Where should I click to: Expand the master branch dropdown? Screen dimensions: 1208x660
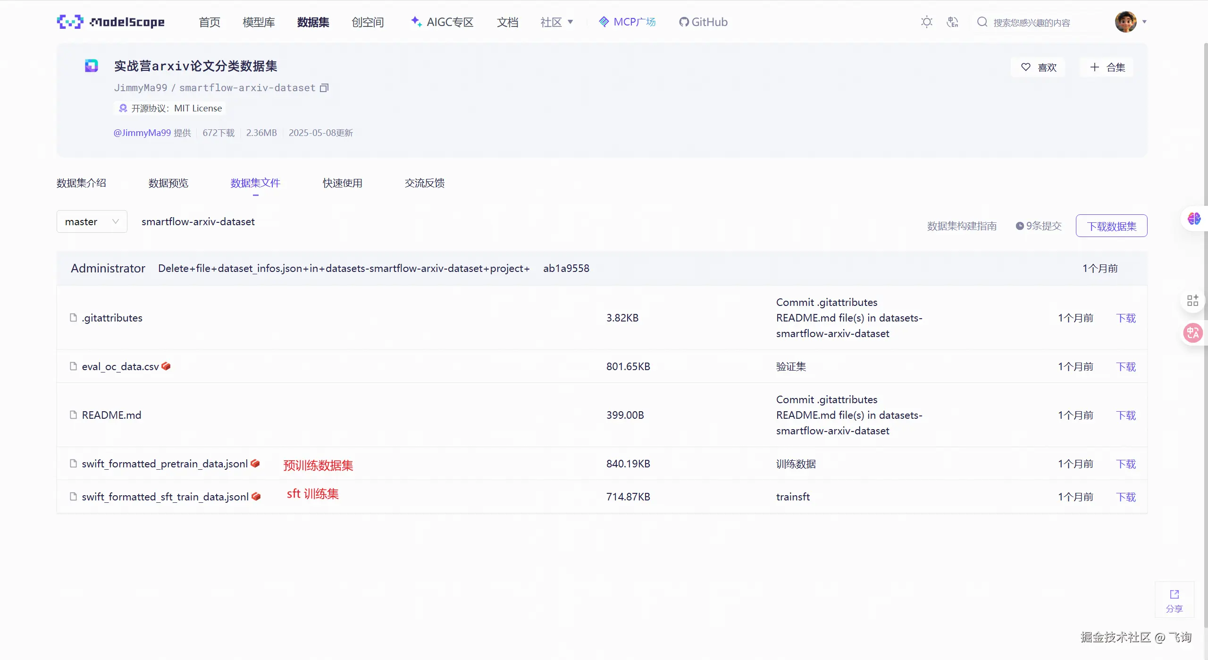92,221
